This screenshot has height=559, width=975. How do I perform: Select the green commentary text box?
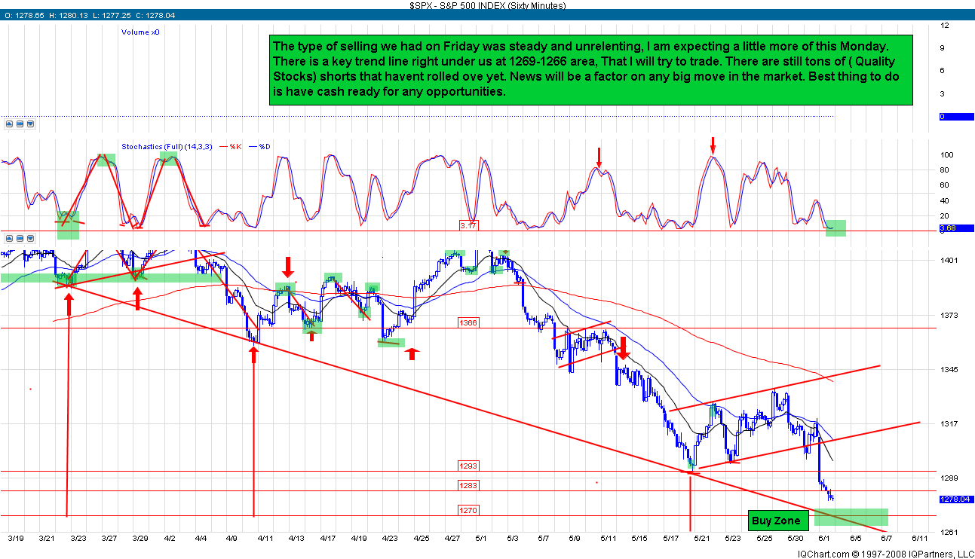coord(590,69)
